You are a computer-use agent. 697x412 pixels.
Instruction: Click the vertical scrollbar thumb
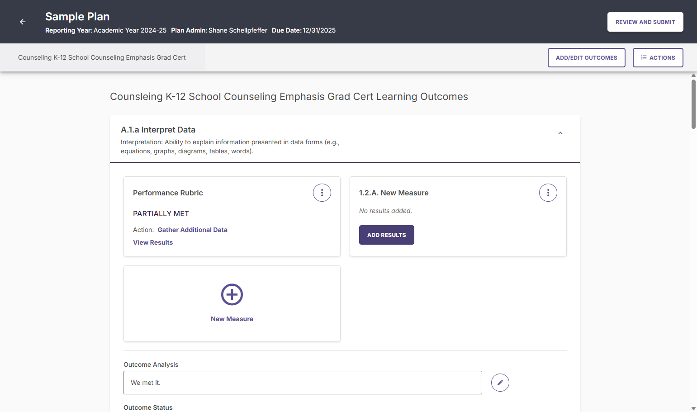pyautogui.click(x=693, y=104)
